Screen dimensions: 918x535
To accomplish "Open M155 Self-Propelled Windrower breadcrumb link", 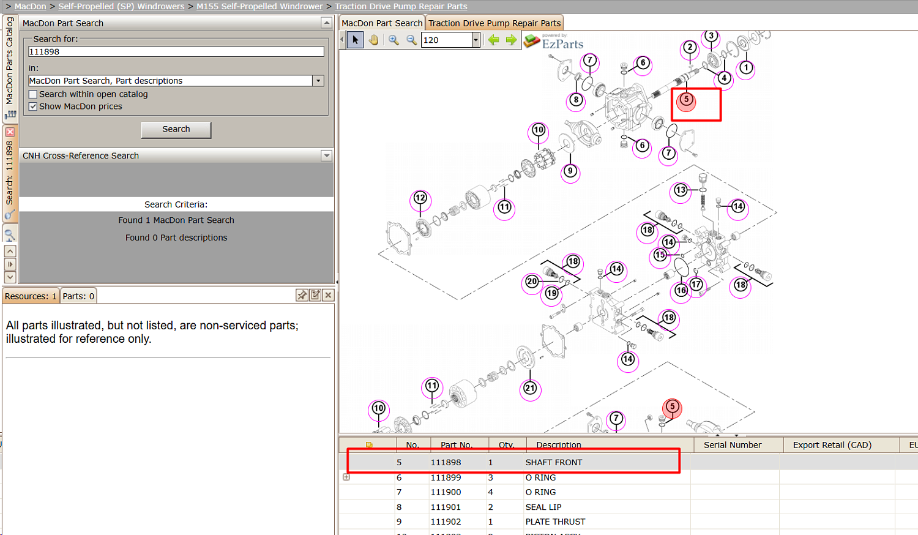I will [x=259, y=6].
